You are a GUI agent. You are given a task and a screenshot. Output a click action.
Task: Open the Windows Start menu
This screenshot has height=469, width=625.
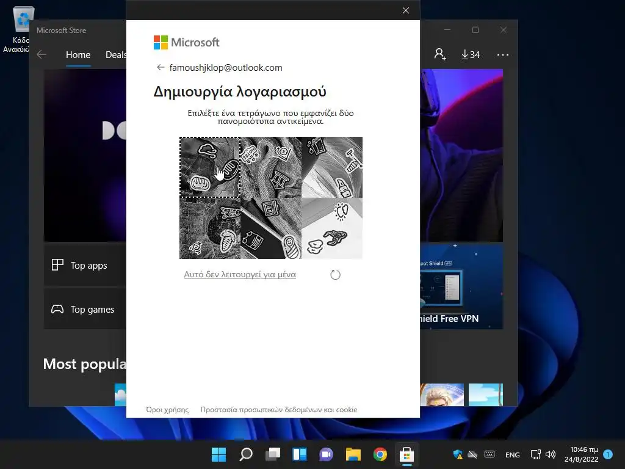pos(219,454)
